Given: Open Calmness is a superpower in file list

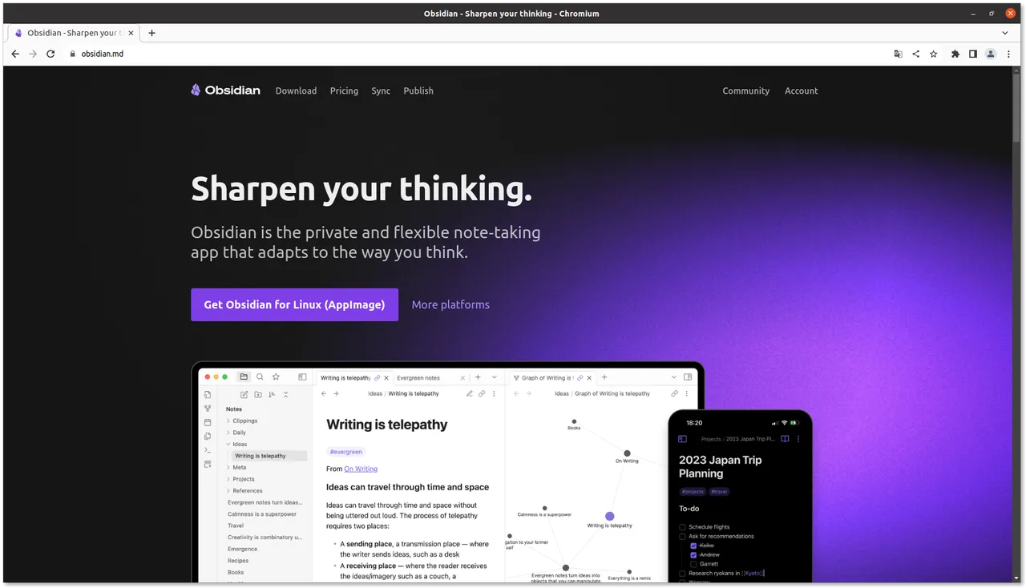Looking at the screenshot, I should click(262, 514).
